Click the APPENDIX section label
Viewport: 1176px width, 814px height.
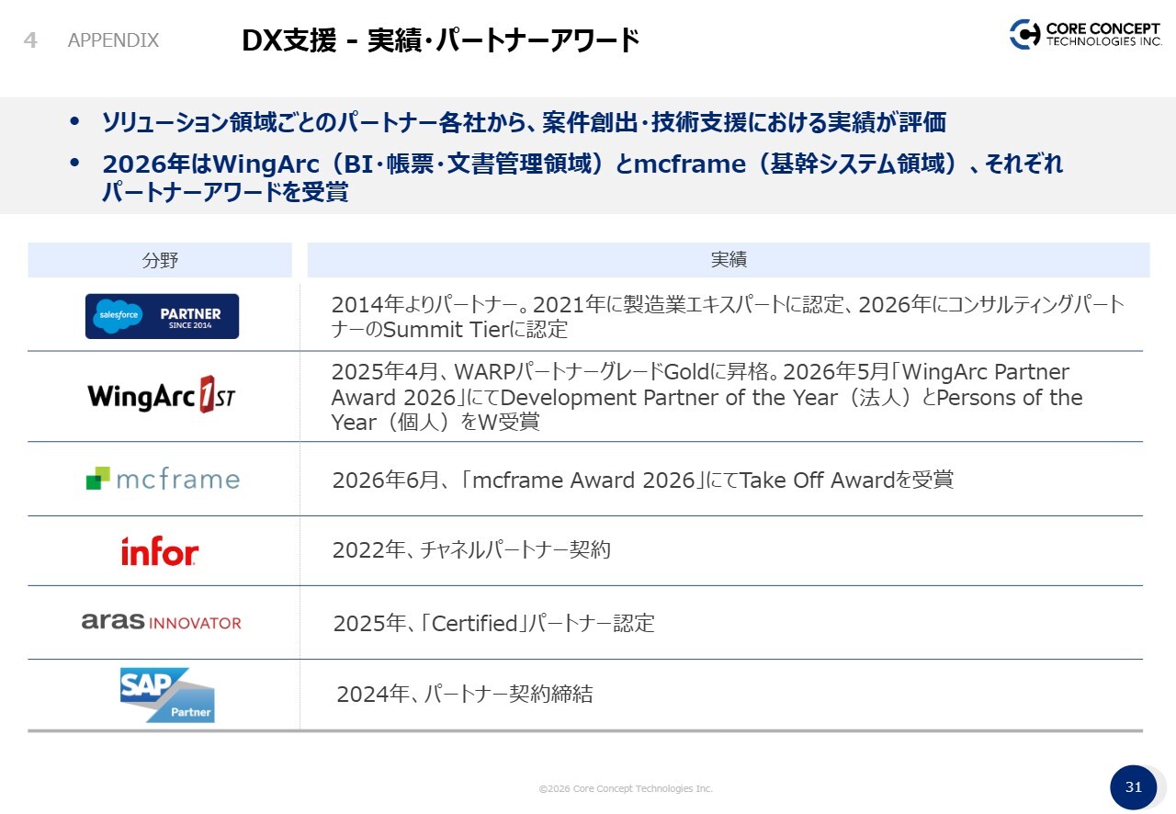[x=113, y=40]
